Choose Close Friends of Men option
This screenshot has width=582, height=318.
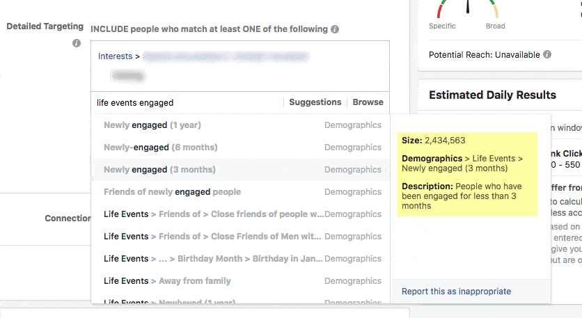(214, 237)
